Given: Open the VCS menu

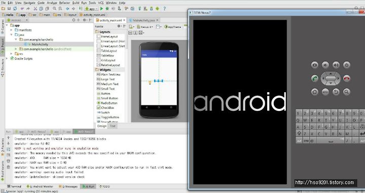Looking at the screenshot, I should (100, 3).
